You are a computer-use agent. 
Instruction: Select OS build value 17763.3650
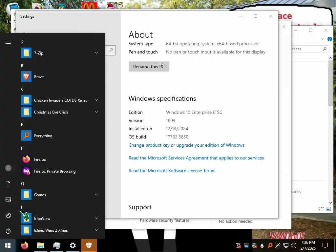177,137
